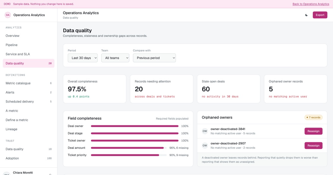Open the Pipeline page
This screenshot has width=333, height=175.
tap(29, 45)
